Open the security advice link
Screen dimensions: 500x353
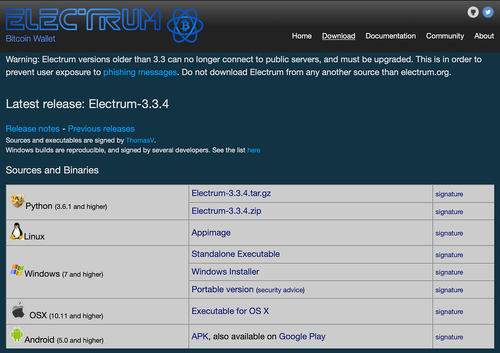click(x=280, y=290)
